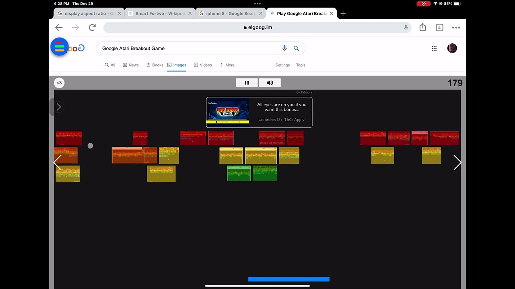Click the Wi-Fi status icon
This screenshot has height=289, width=515.
click(x=435, y=4)
